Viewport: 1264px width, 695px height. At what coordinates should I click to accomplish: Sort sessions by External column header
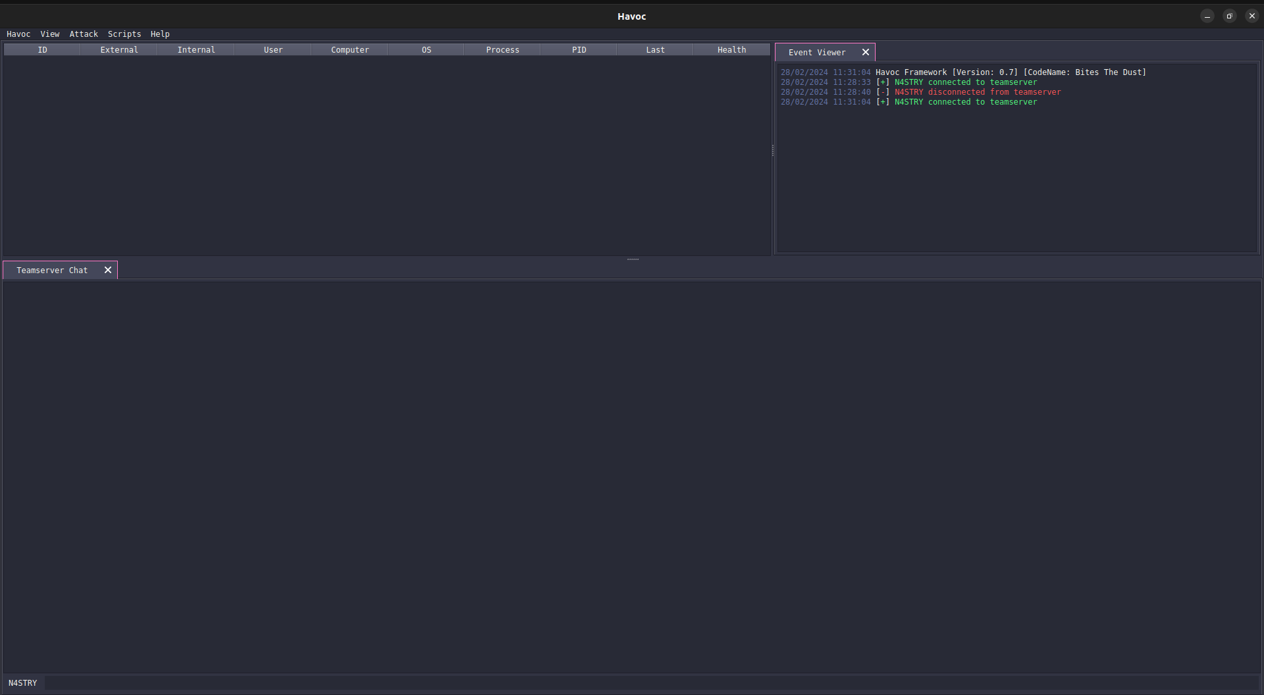[119, 50]
